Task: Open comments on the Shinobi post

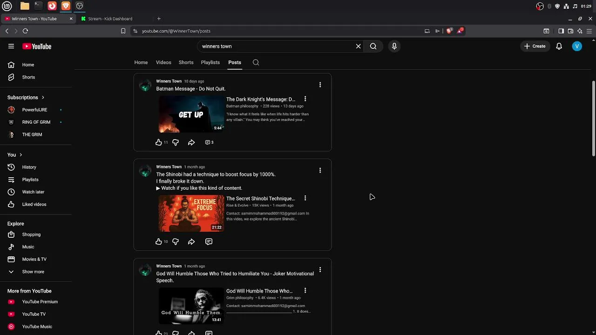Action: tap(209, 241)
